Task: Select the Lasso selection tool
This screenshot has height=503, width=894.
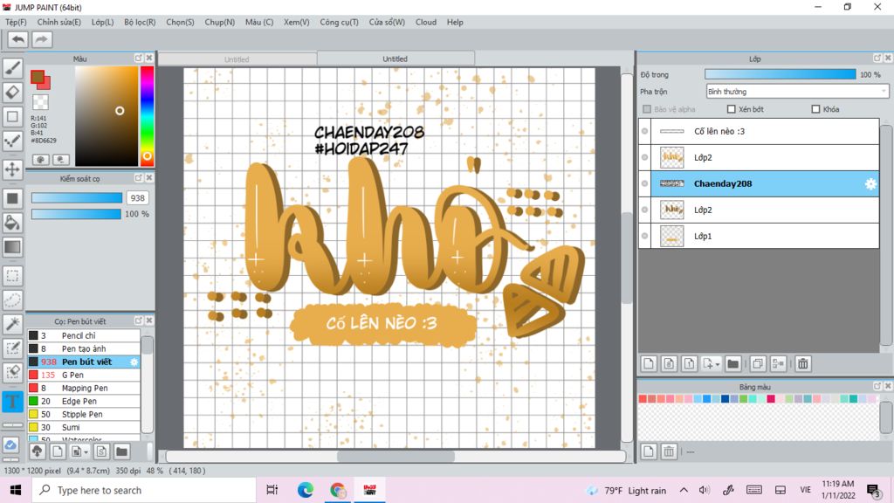Action: pyautogui.click(x=12, y=300)
